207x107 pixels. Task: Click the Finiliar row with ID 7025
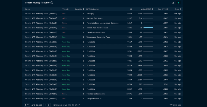click(x=102, y=61)
